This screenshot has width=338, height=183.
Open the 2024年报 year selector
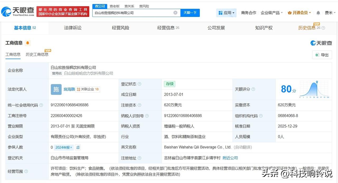pos(64,147)
